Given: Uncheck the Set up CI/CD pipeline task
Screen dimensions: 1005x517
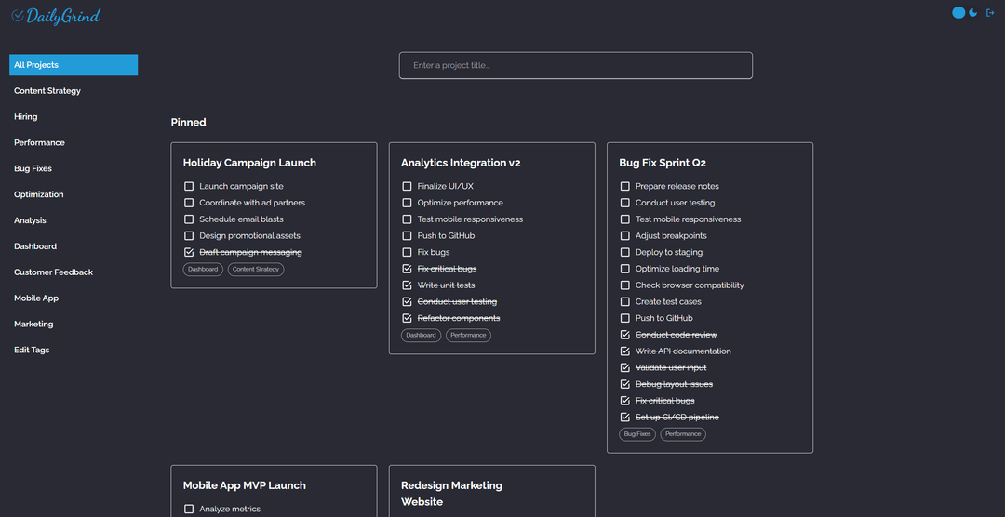Looking at the screenshot, I should pos(625,418).
